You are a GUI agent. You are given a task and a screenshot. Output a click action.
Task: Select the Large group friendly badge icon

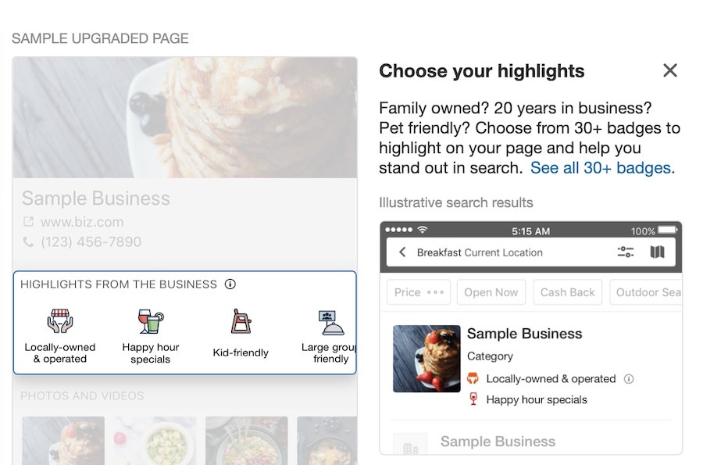click(x=331, y=324)
